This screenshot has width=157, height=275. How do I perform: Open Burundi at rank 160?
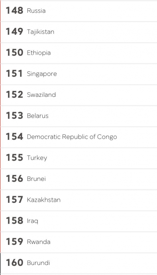click(78, 263)
